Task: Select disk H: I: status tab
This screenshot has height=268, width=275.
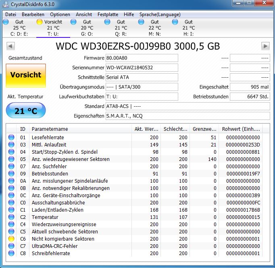Action: click(188, 28)
